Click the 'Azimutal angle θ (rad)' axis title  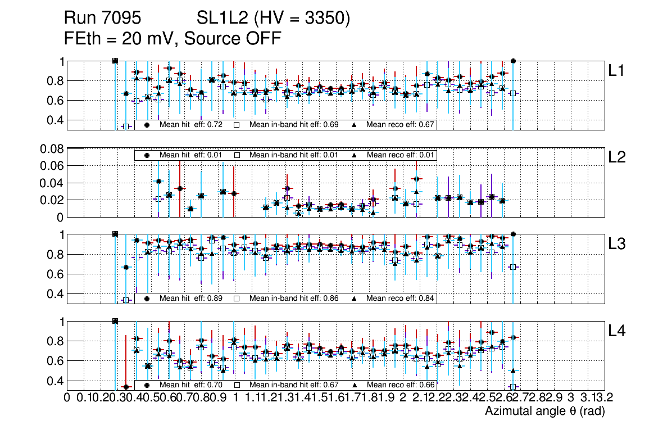(544, 412)
